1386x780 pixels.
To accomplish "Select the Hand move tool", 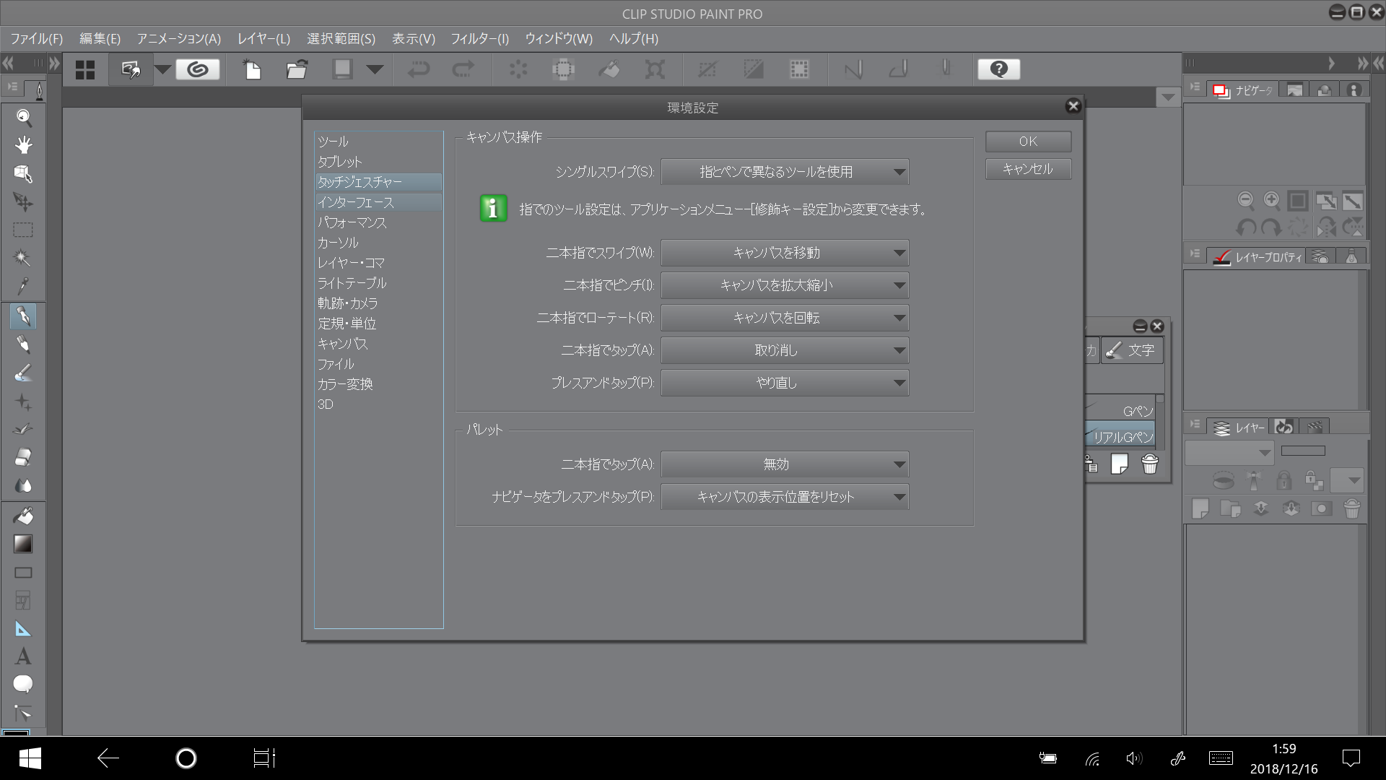I will (x=23, y=145).
